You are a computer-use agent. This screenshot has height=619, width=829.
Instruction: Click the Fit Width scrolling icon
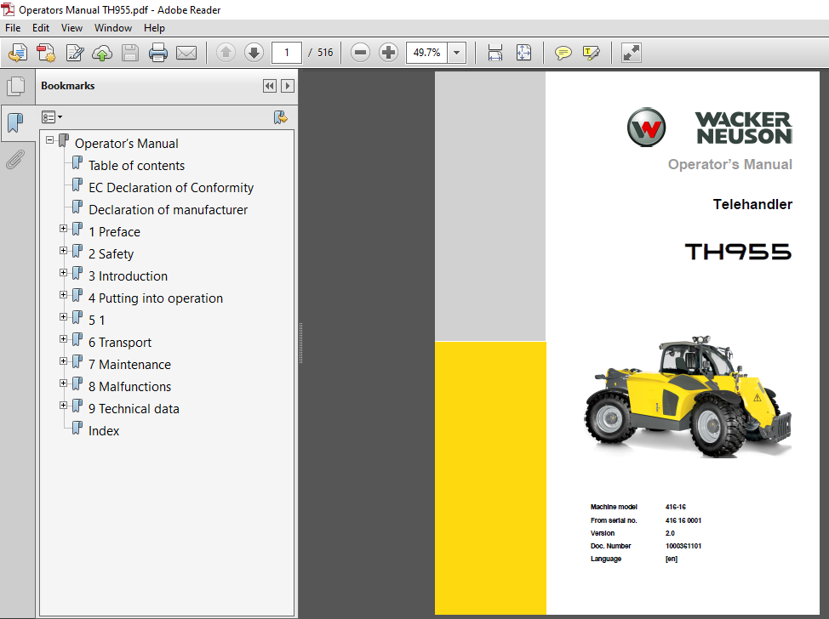pyautogui.click(x=495, y=53)
